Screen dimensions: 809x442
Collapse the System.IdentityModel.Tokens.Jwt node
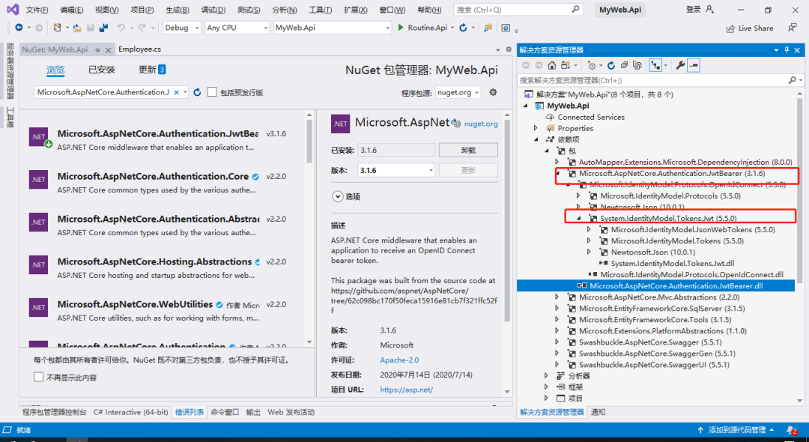click(579, 218)
